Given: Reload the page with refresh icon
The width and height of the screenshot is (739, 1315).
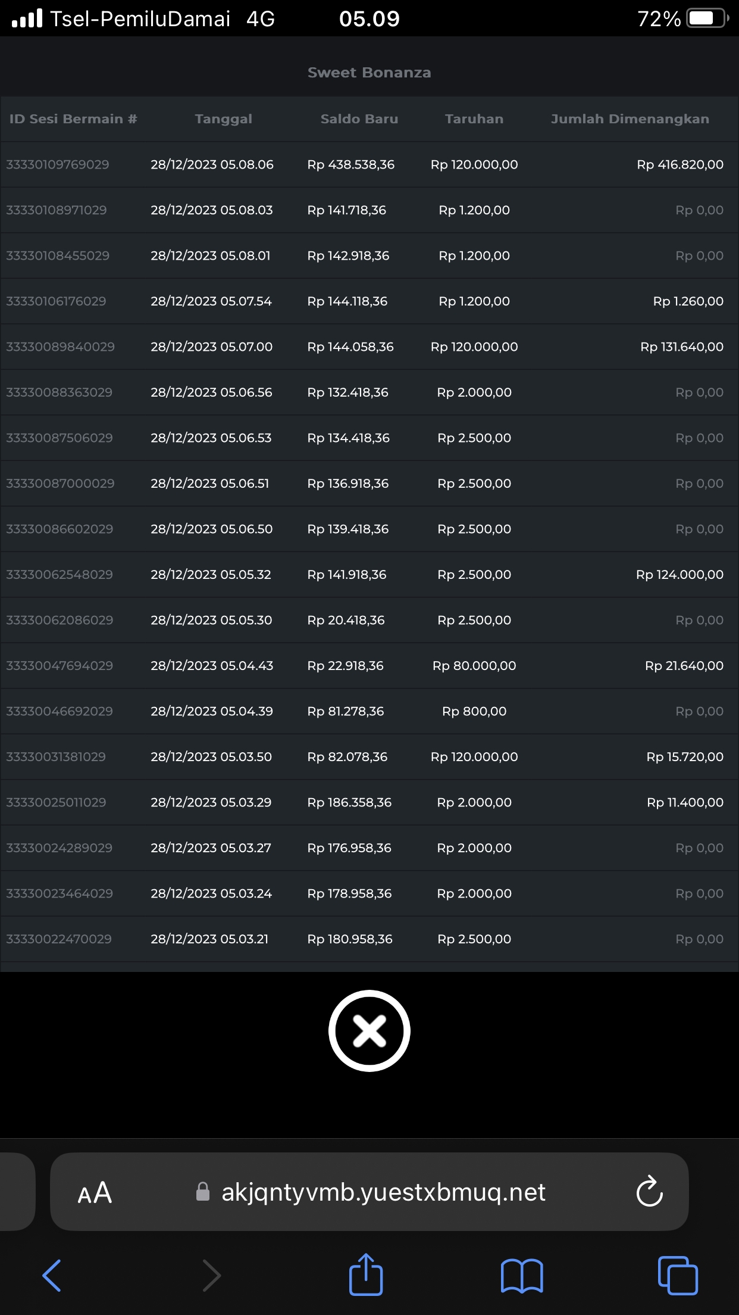Looking at the screenshot, I should (x=649, y=1192).
